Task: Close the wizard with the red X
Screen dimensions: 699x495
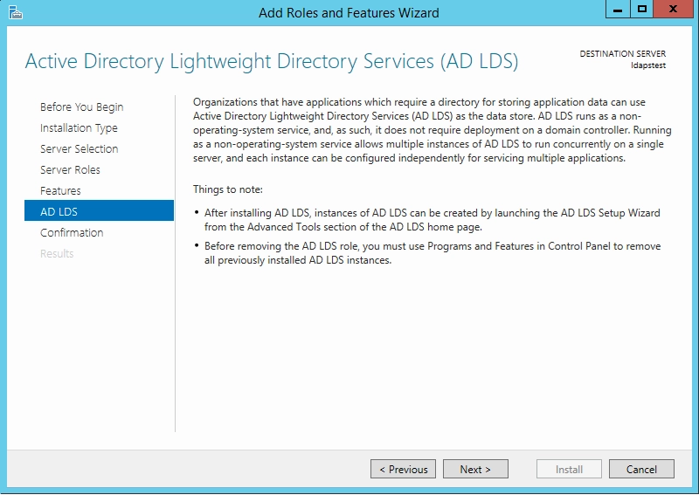Action: click(x=673, y=10)
